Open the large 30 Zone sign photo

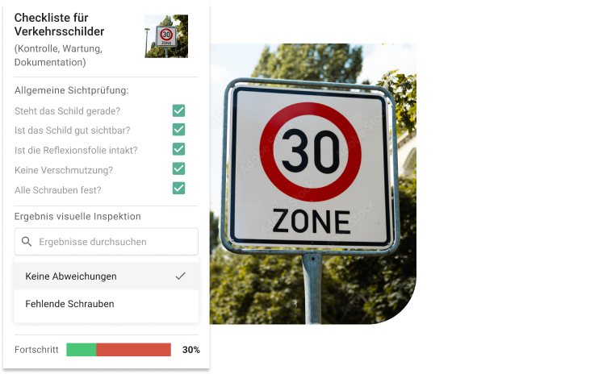[x=313, y=184]
